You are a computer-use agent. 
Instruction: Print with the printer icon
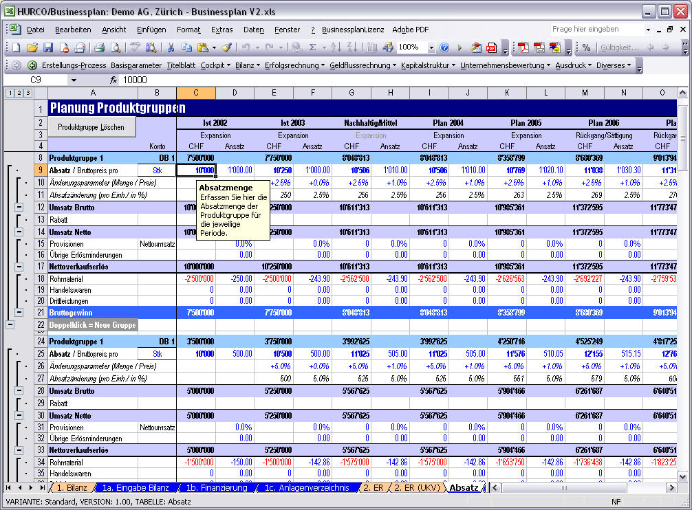click(99, 47)
